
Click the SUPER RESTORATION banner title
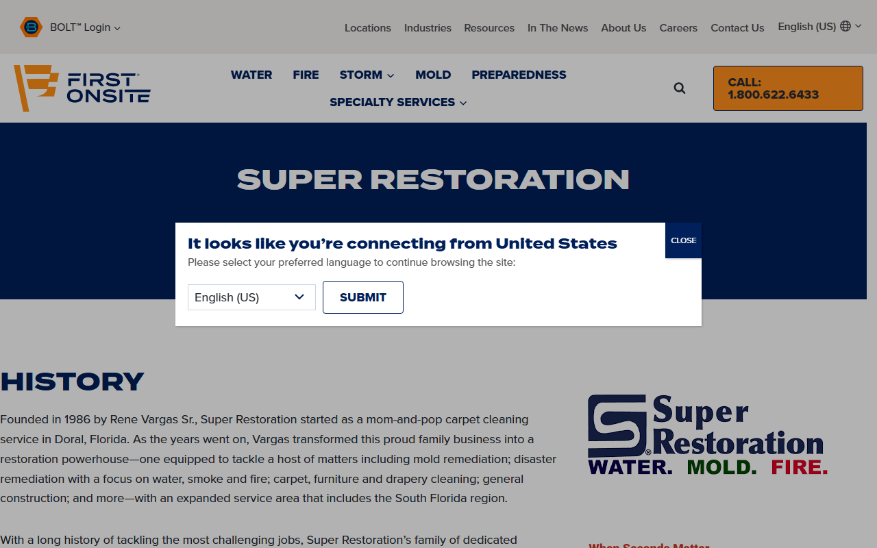[433, 179]
